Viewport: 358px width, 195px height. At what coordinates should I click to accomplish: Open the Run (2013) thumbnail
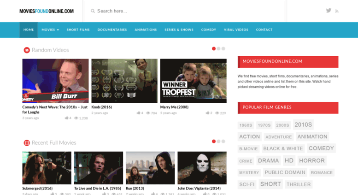point(150,168)
